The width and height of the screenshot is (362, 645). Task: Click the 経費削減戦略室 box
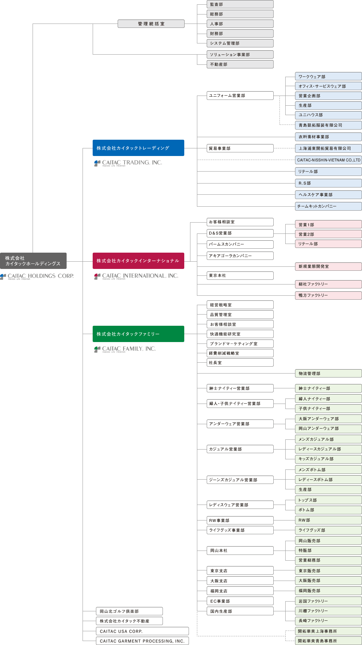pos(240,353)
